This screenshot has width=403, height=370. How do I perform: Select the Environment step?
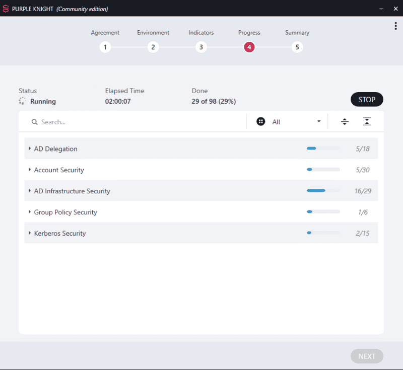[153, 47]
